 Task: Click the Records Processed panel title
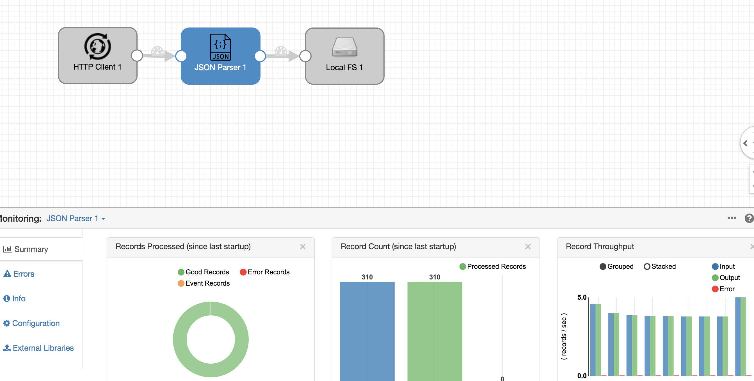183,246
